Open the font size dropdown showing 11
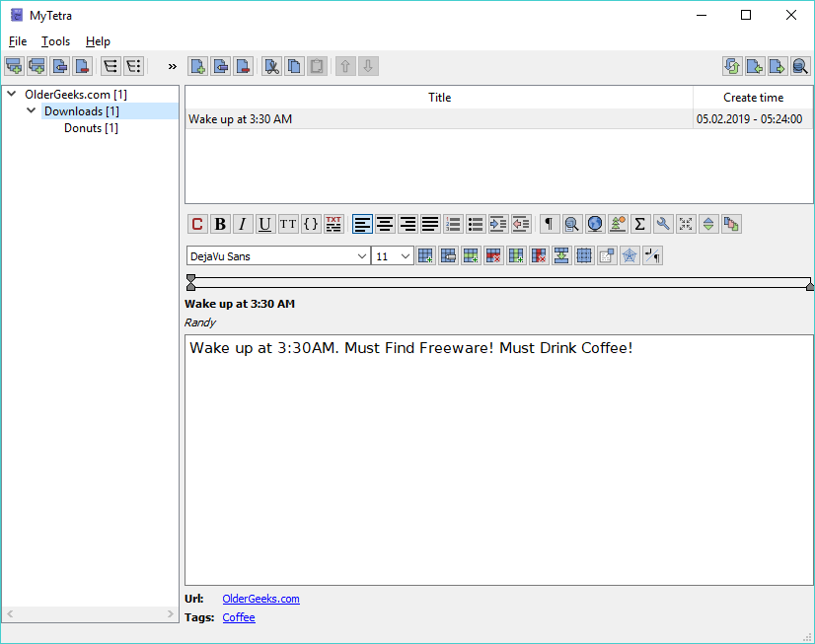 click(393, 256)
